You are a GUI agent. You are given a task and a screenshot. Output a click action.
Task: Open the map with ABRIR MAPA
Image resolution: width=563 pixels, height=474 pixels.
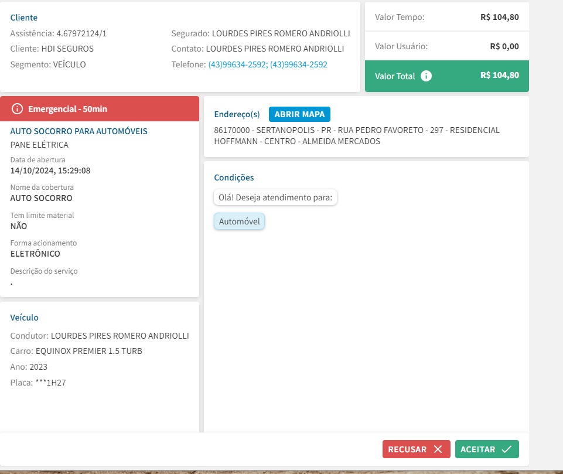299,114
